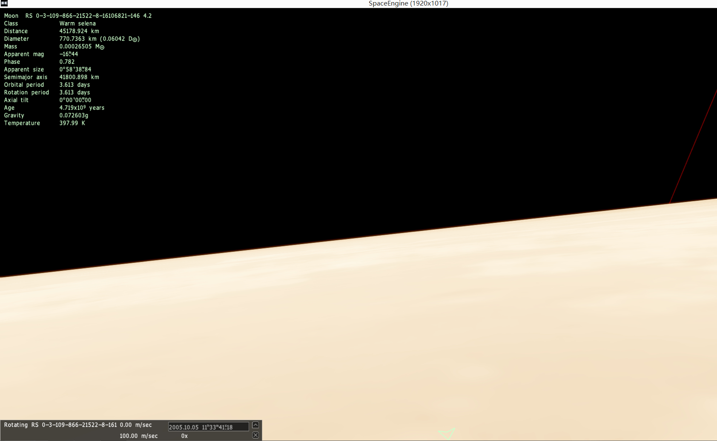Click the 0.00 m/sec current velocity readout
The height and width of the screenshot is (441, 717).
click(136, 425)
